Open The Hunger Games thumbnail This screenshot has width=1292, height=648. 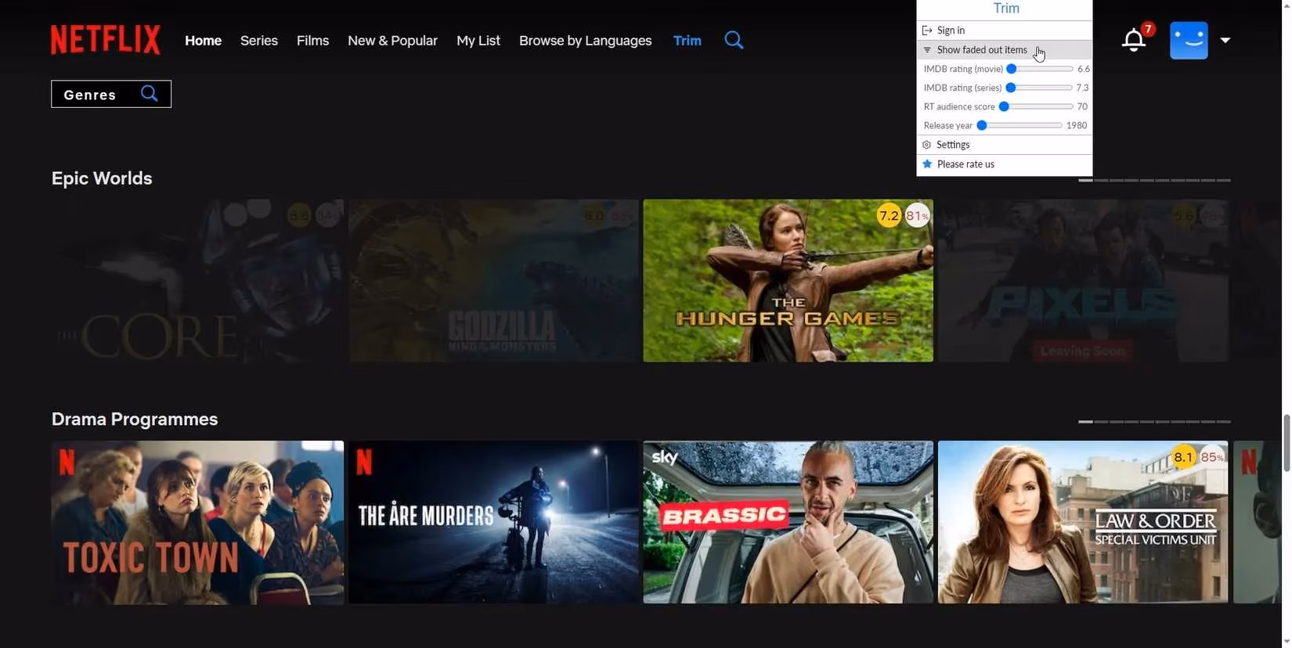pos(788,280)
